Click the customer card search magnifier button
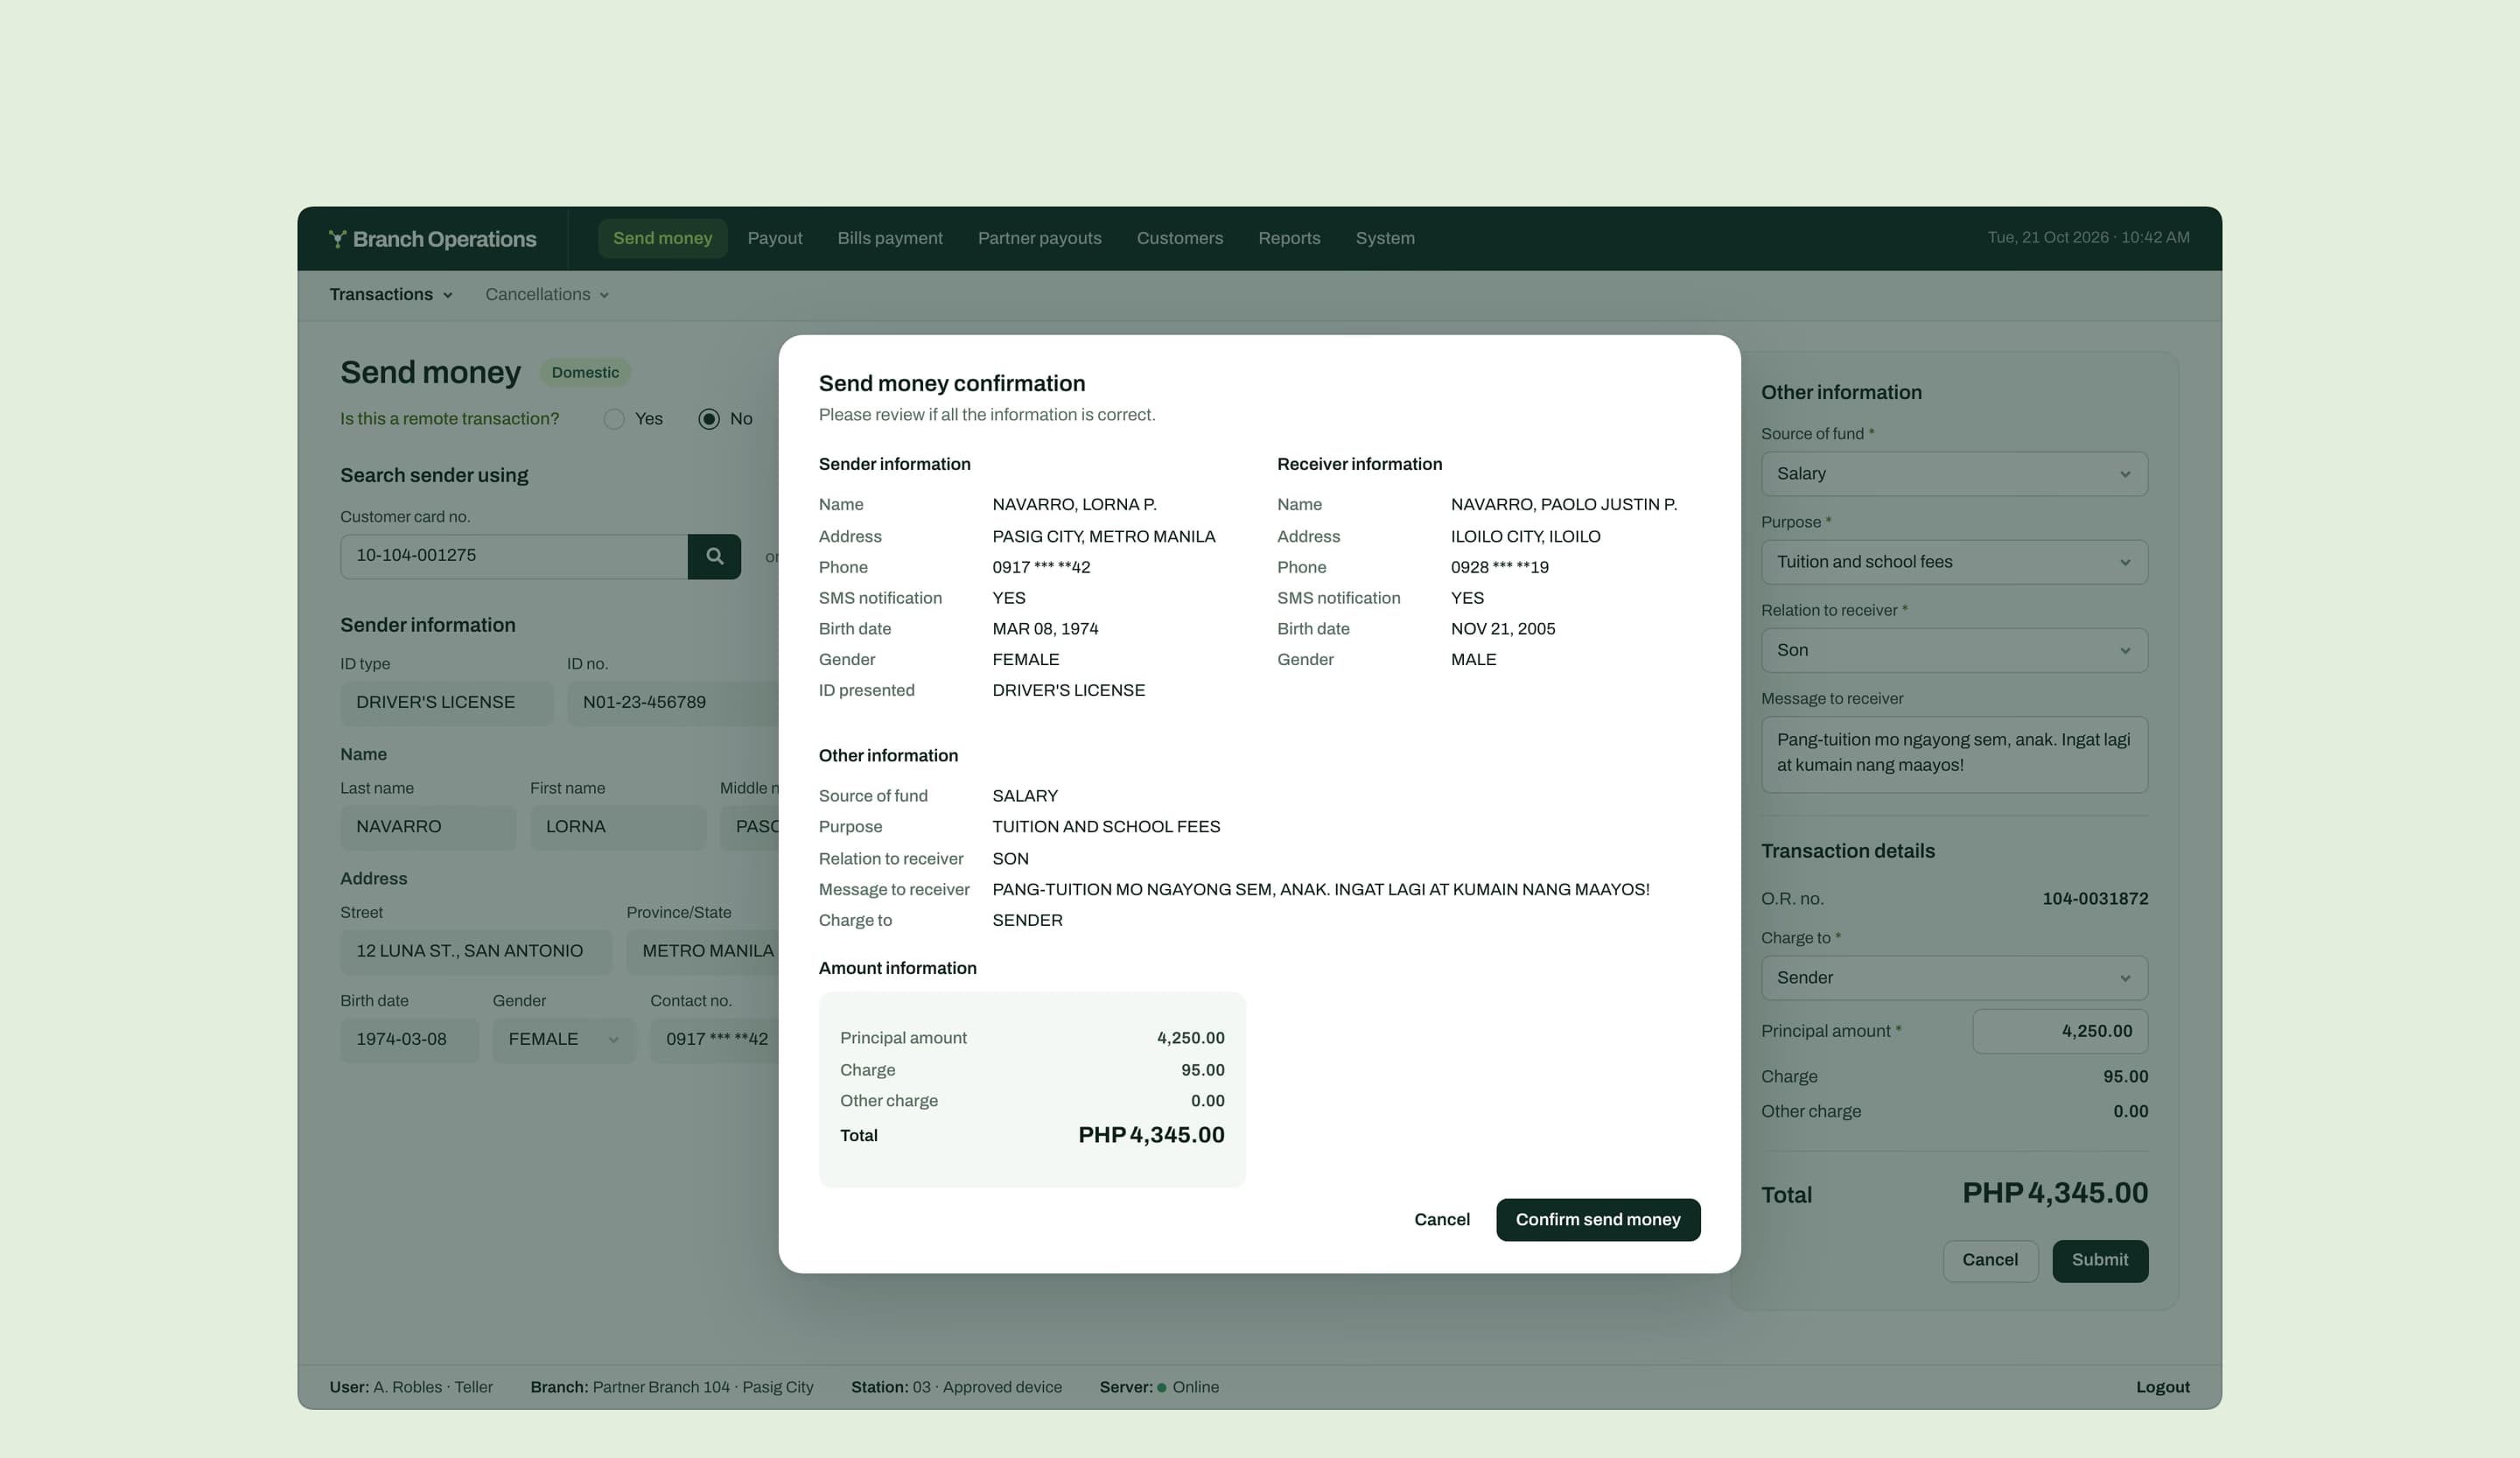The image size is (2520, 1458). point(714,556)
